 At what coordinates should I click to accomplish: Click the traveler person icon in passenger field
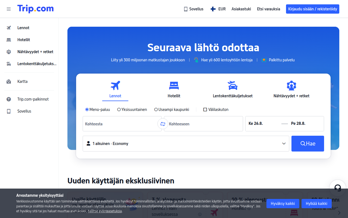[x=88, y=143]
